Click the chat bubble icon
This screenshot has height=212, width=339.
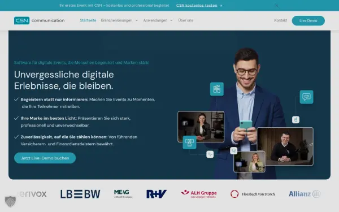tap(306, 97)
